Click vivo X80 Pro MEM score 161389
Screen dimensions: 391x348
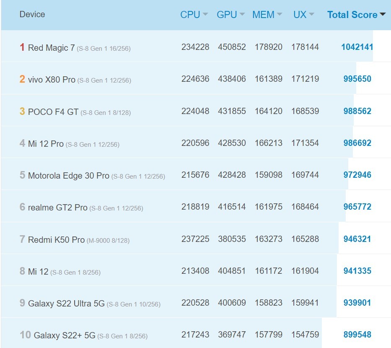pos(269,79)
